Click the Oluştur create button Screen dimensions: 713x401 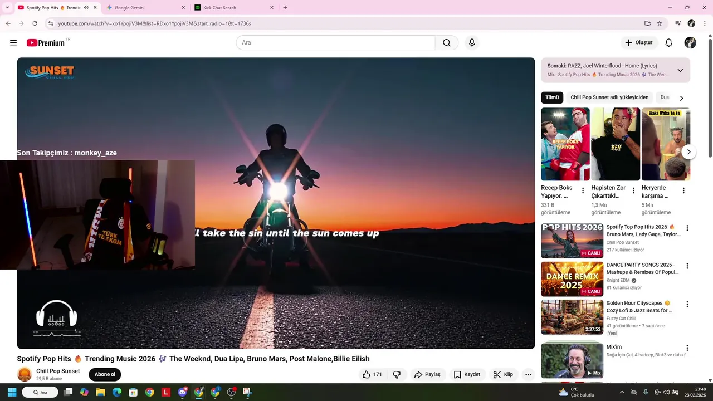[639, 43]
